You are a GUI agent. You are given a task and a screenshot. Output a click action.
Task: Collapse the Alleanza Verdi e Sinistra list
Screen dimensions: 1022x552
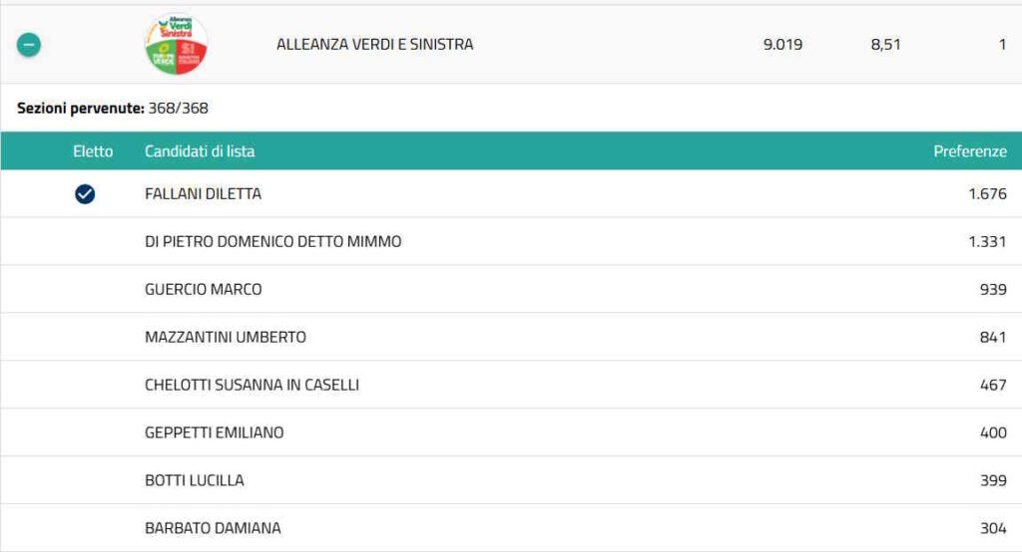[29, 45]
